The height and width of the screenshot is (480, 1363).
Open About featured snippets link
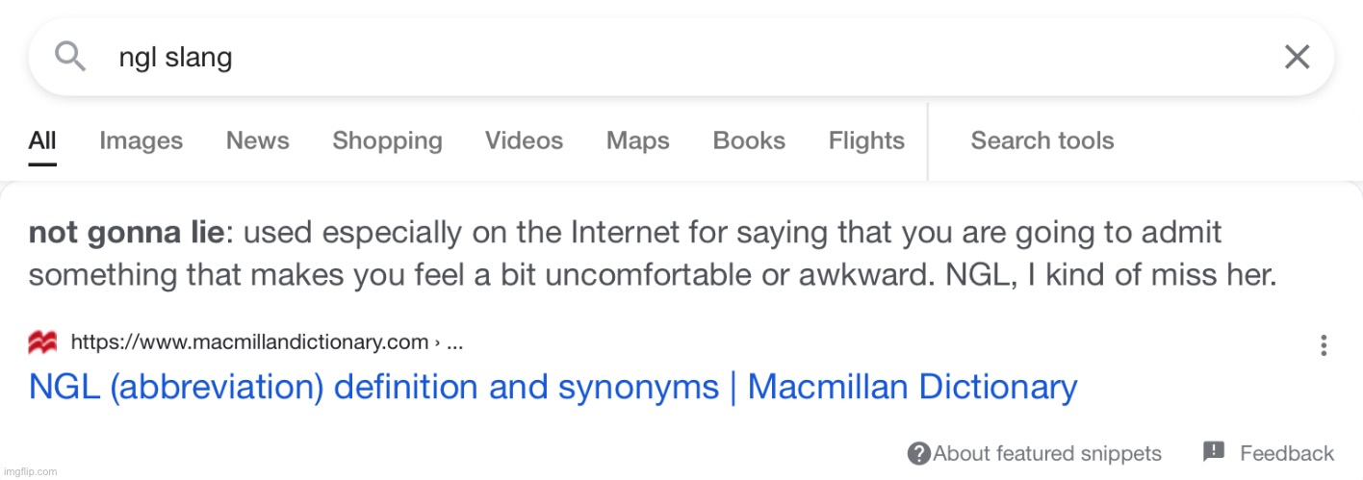1047,453
